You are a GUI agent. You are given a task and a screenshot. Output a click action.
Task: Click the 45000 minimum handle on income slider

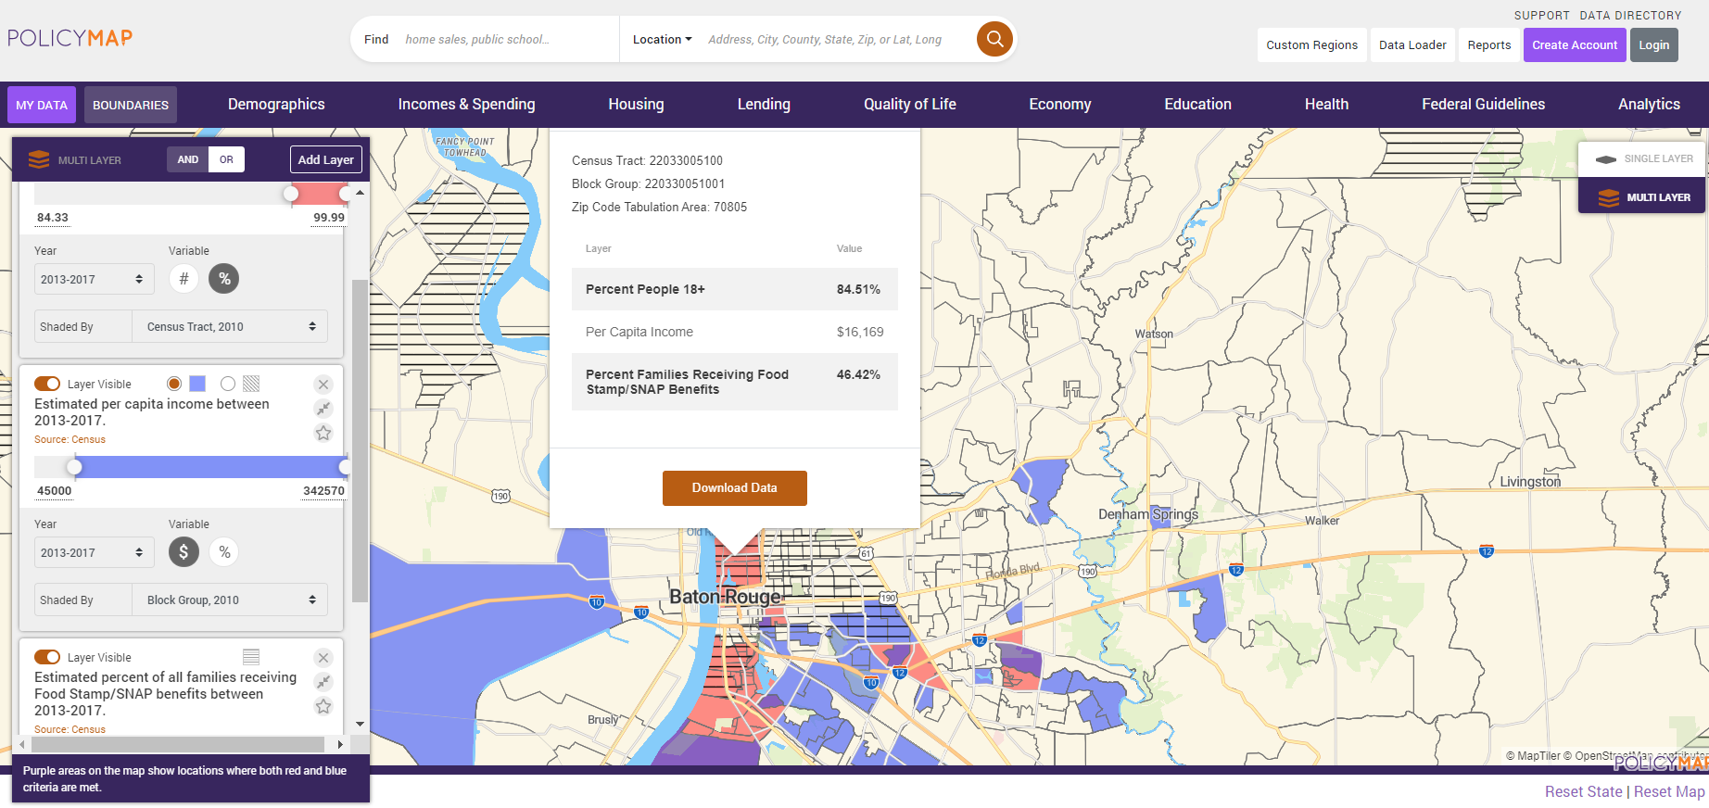tap(74, 467)
